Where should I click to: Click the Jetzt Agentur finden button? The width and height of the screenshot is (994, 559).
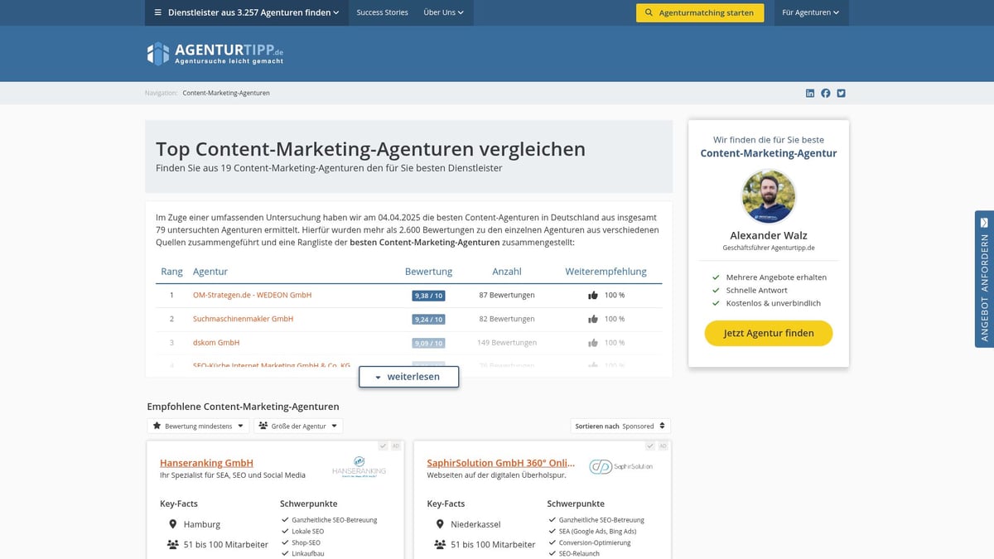coord(768,333)
